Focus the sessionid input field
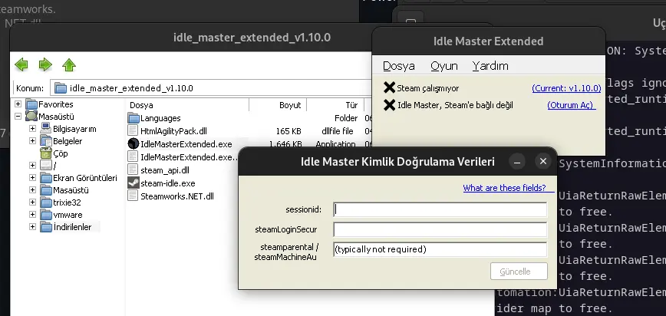The width and height of the screenshot is (666, 316). coord(440,209)
